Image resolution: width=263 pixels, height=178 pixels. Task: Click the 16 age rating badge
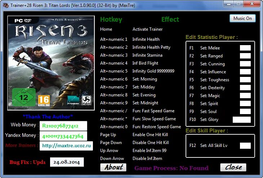44,100
